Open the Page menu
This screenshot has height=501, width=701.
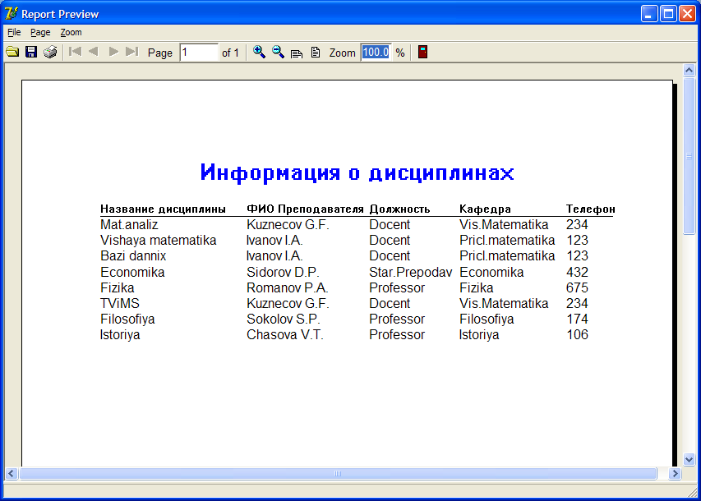40,32
